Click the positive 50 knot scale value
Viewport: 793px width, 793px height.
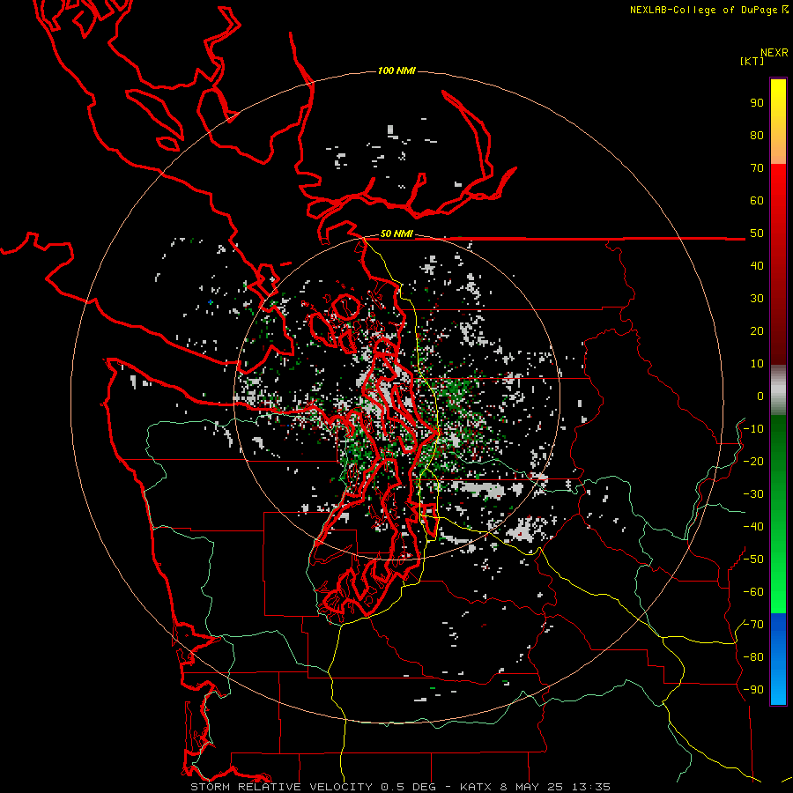(757, 233)
